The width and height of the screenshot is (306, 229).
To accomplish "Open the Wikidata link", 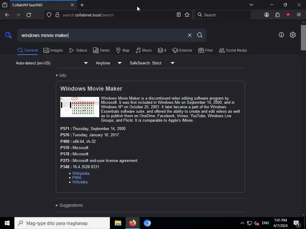I will tap(80, 182).
